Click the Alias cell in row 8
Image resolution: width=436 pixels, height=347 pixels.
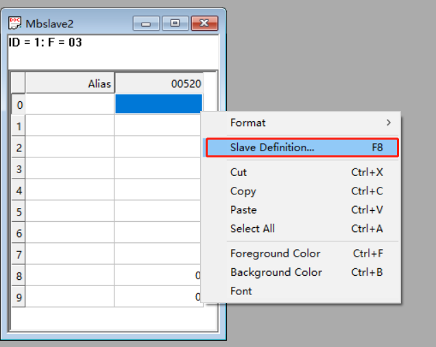(x=70, y=275)
